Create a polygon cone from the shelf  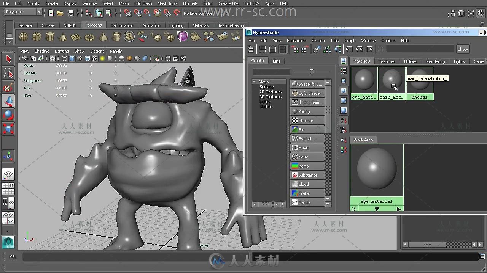pos(63,37)
